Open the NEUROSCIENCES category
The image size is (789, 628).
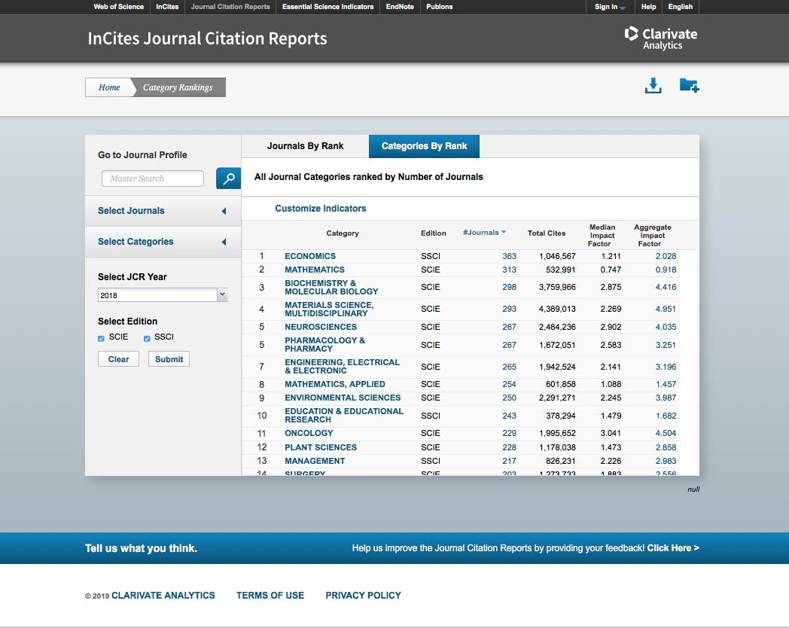click(321, 327)
